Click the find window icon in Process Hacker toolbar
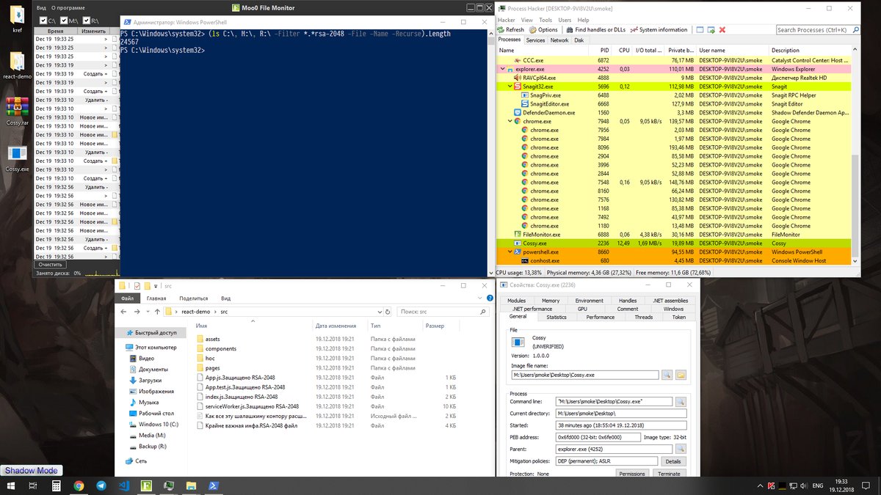This screenshot has height=495, width=881. pos(700,30)
